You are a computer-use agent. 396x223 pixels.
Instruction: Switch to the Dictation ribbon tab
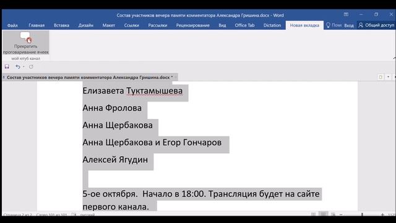point(272,25)
